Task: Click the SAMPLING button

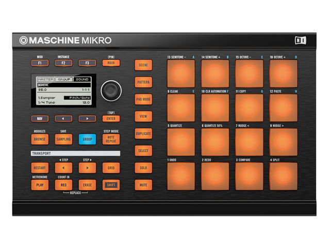Action: point(63,139)
